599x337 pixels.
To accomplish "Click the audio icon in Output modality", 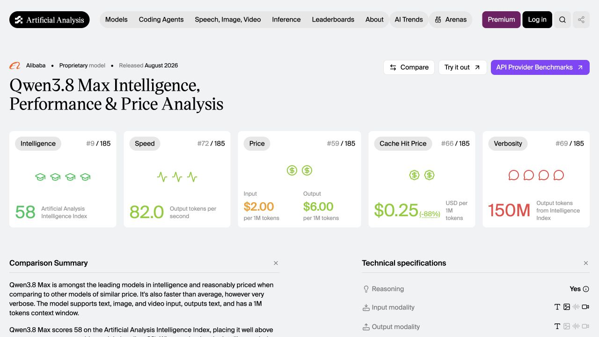I will pyautogui.click(x=576, y=326).
